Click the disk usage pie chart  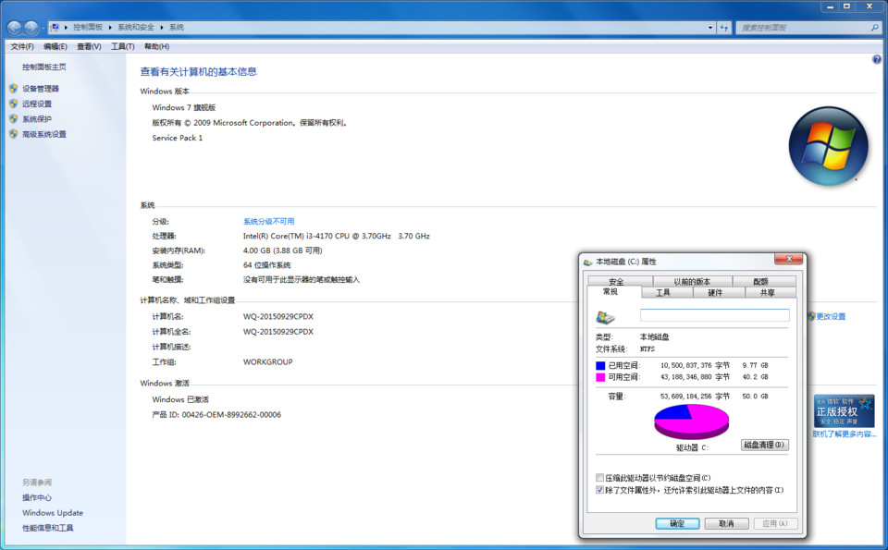[x=692, y=421]
